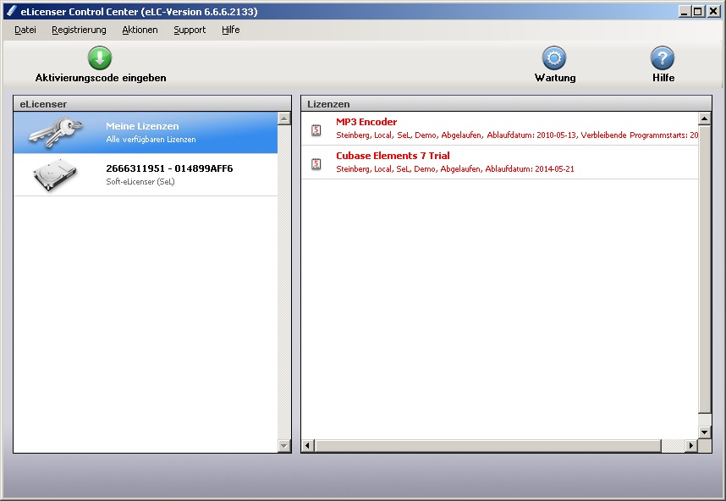Click left arrow of Lizenzen horizontal scrollbar
Screen dimensions: 726x501
click(308, 445)
